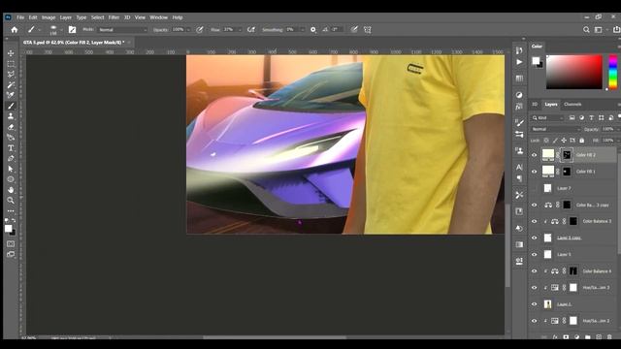Hide the Color Ba... 3 copy layer
621x349 pixels.
(535, 205)
